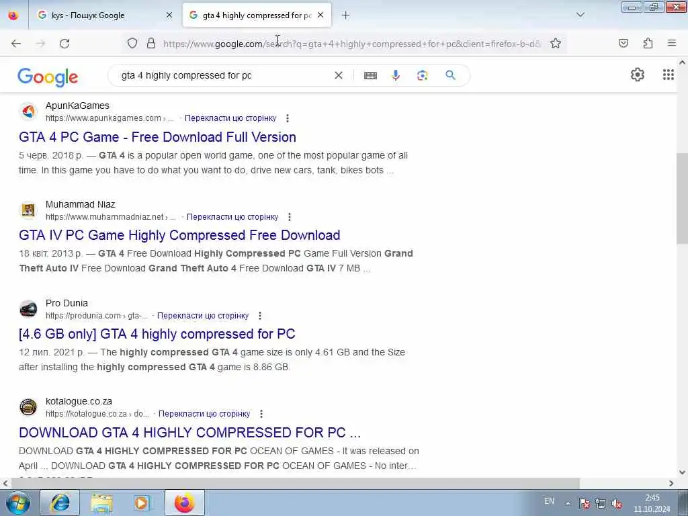Click the Muhammad Niaz site favicon
Image resolution: width=688 pixels, height=516 pixels.
click(28, 210)
